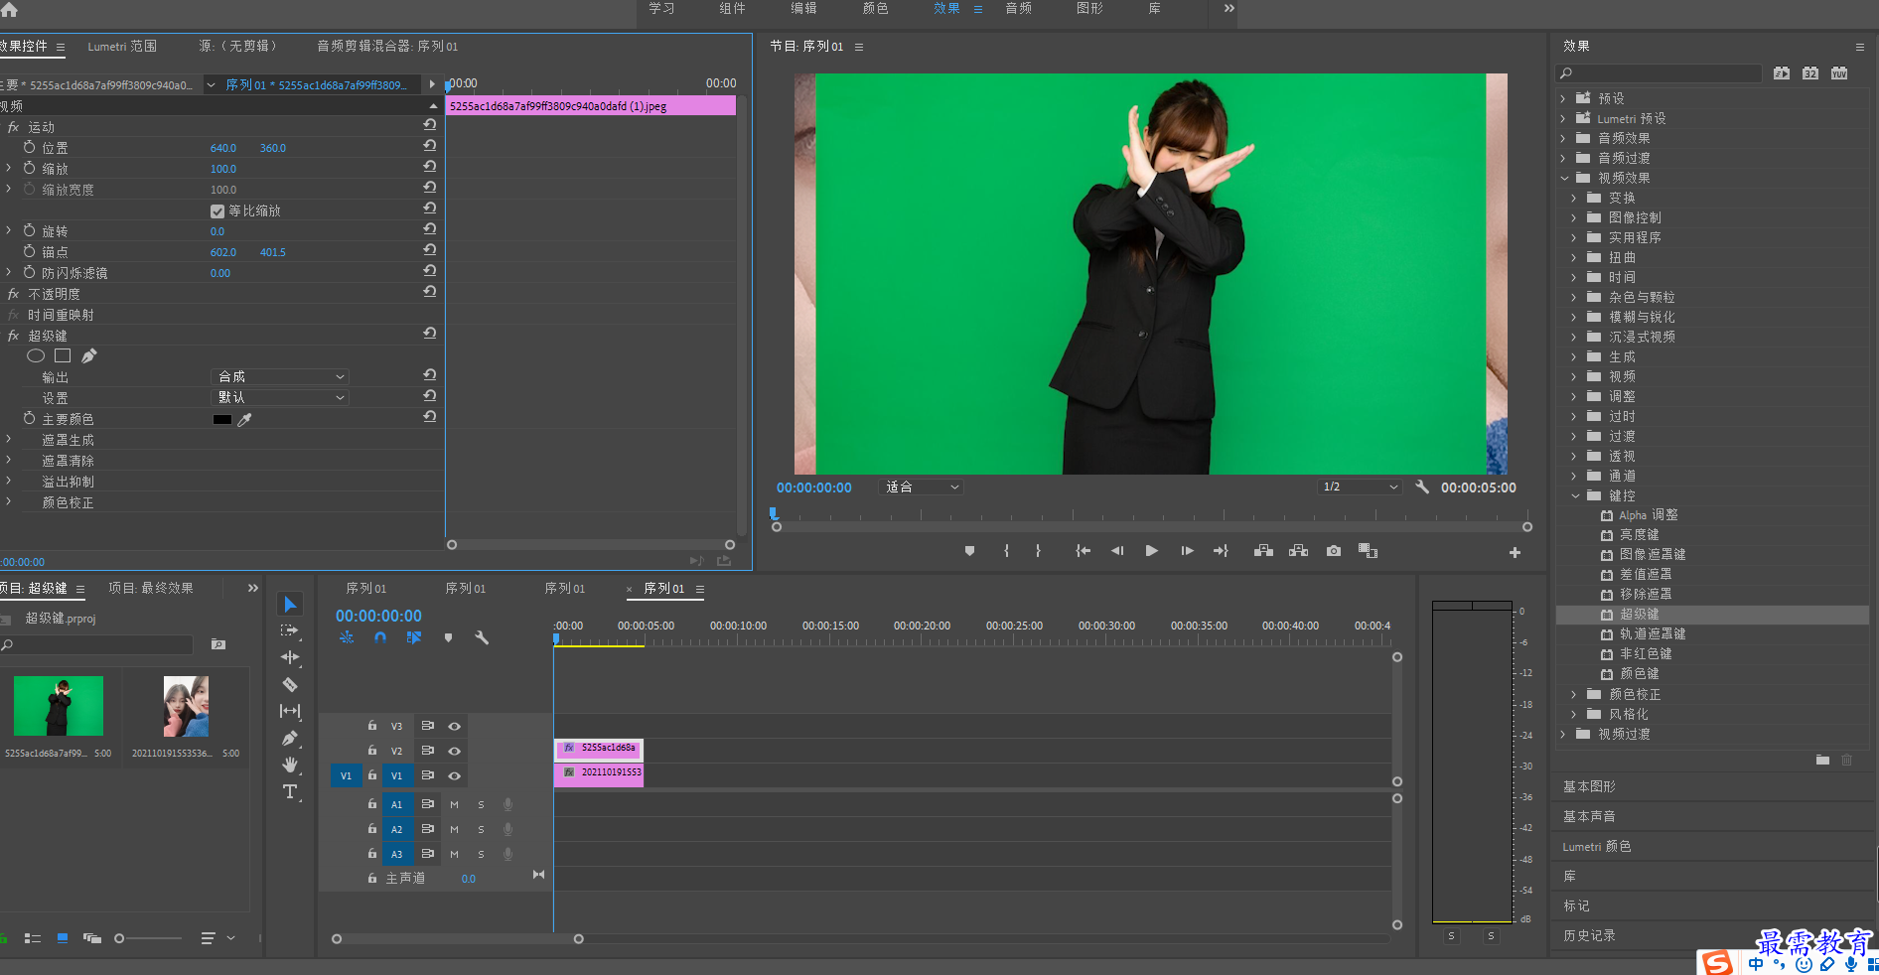Toggle V1 track output eye
The height and width of the screenshot is (975, 1879).
tap(455, 775)
